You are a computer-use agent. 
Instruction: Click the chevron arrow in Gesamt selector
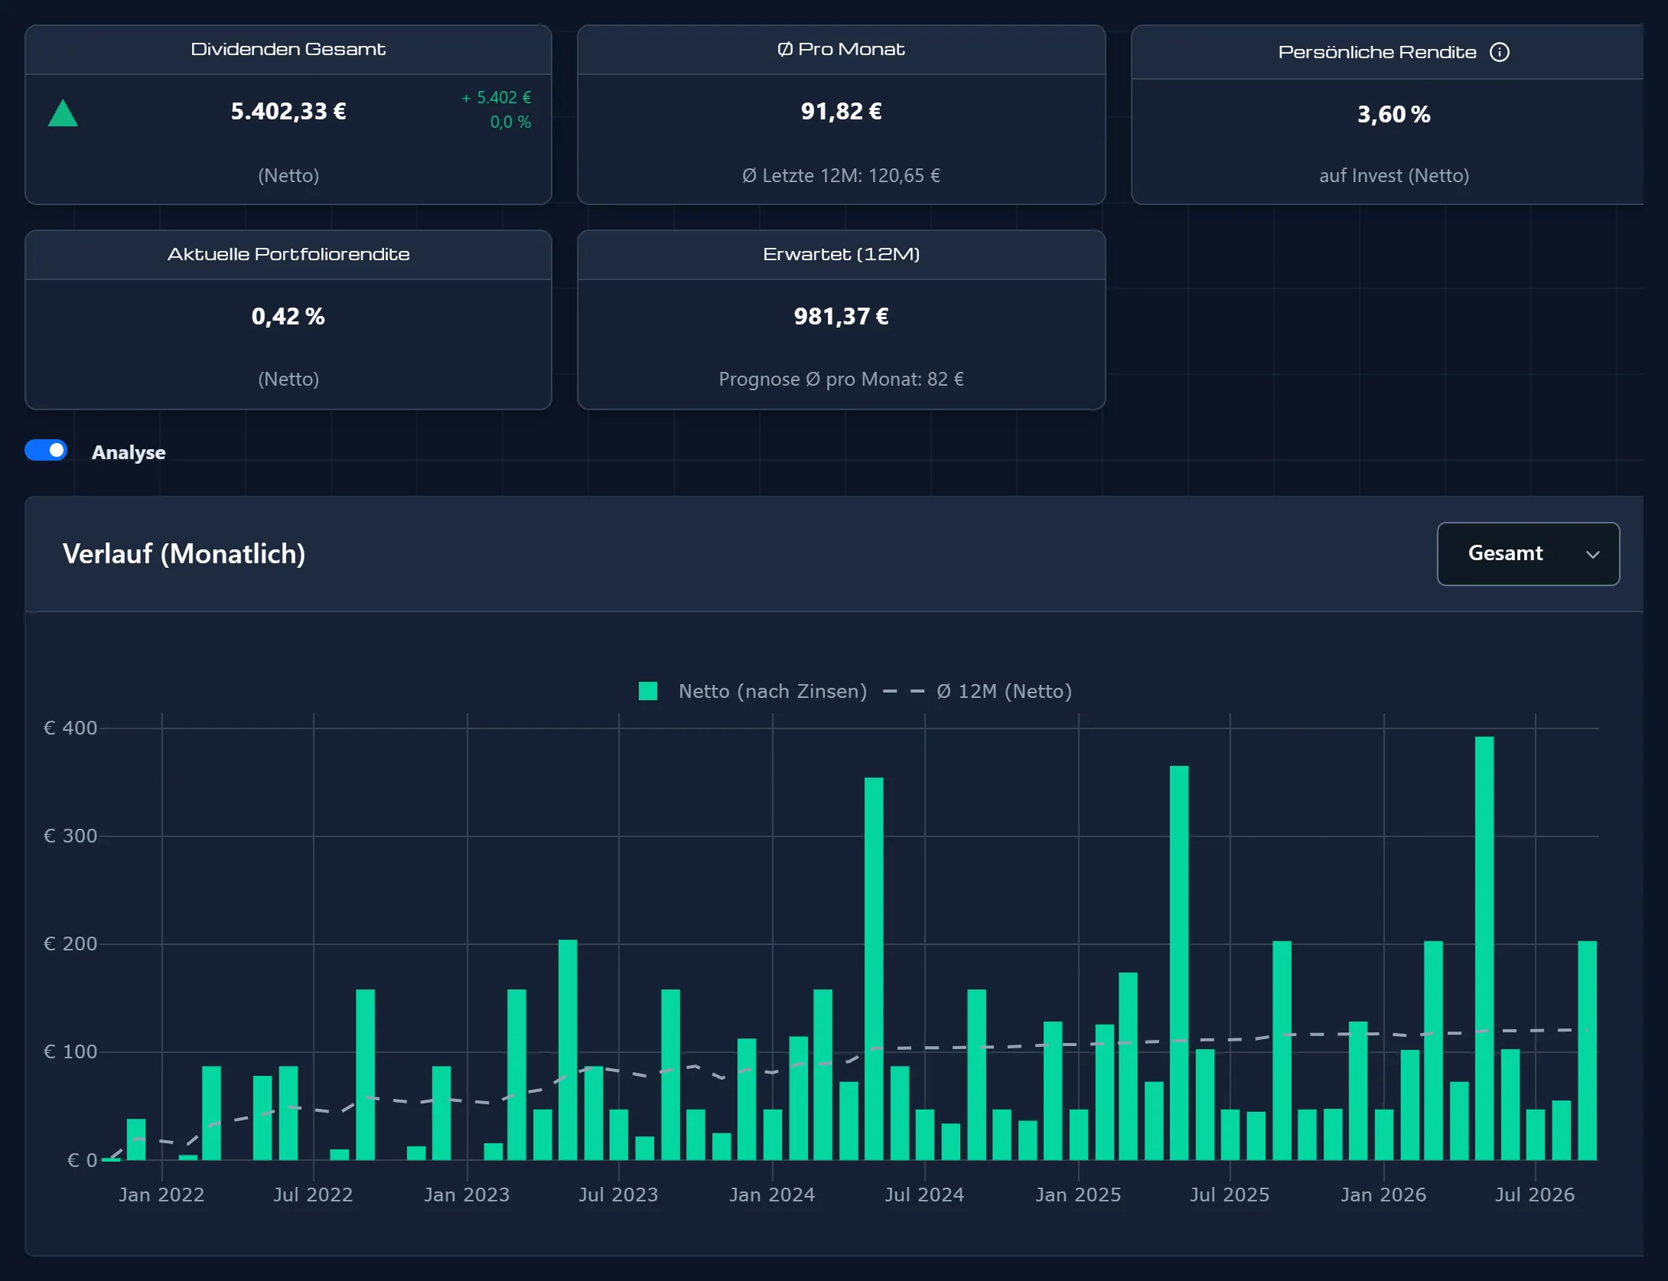point(1592,555)
